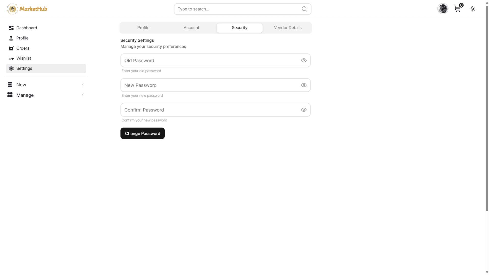Switch to the Account tab
Screen dimensions: 489x275
[x=192, y=28]
